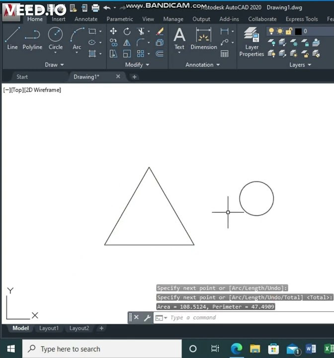Select the Circle tool

55,38
